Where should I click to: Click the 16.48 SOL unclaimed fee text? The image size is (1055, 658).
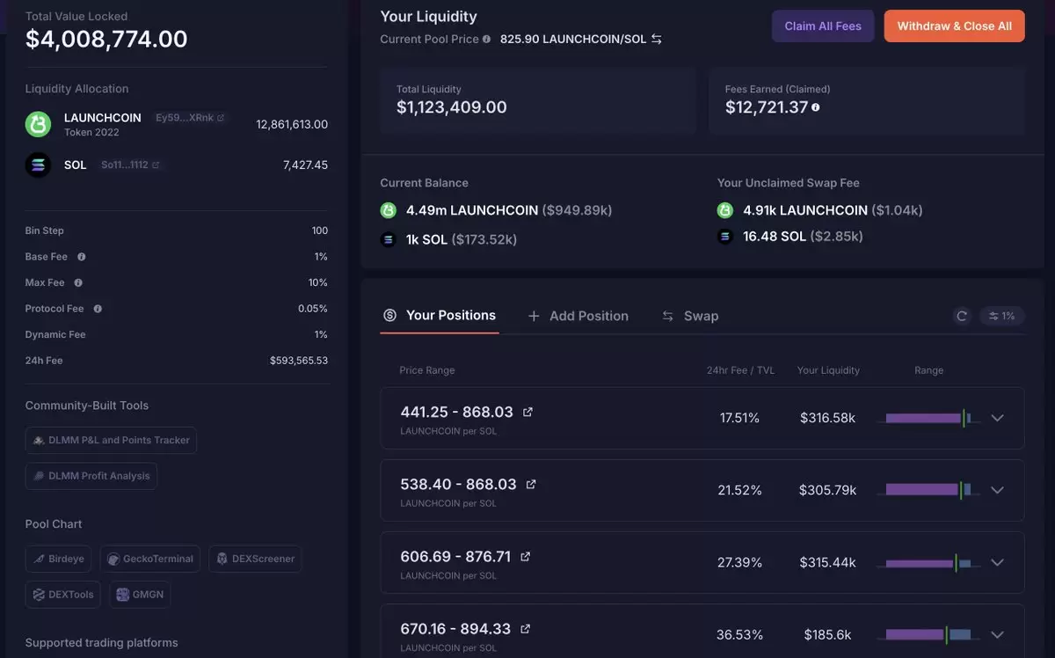(775, 237)
